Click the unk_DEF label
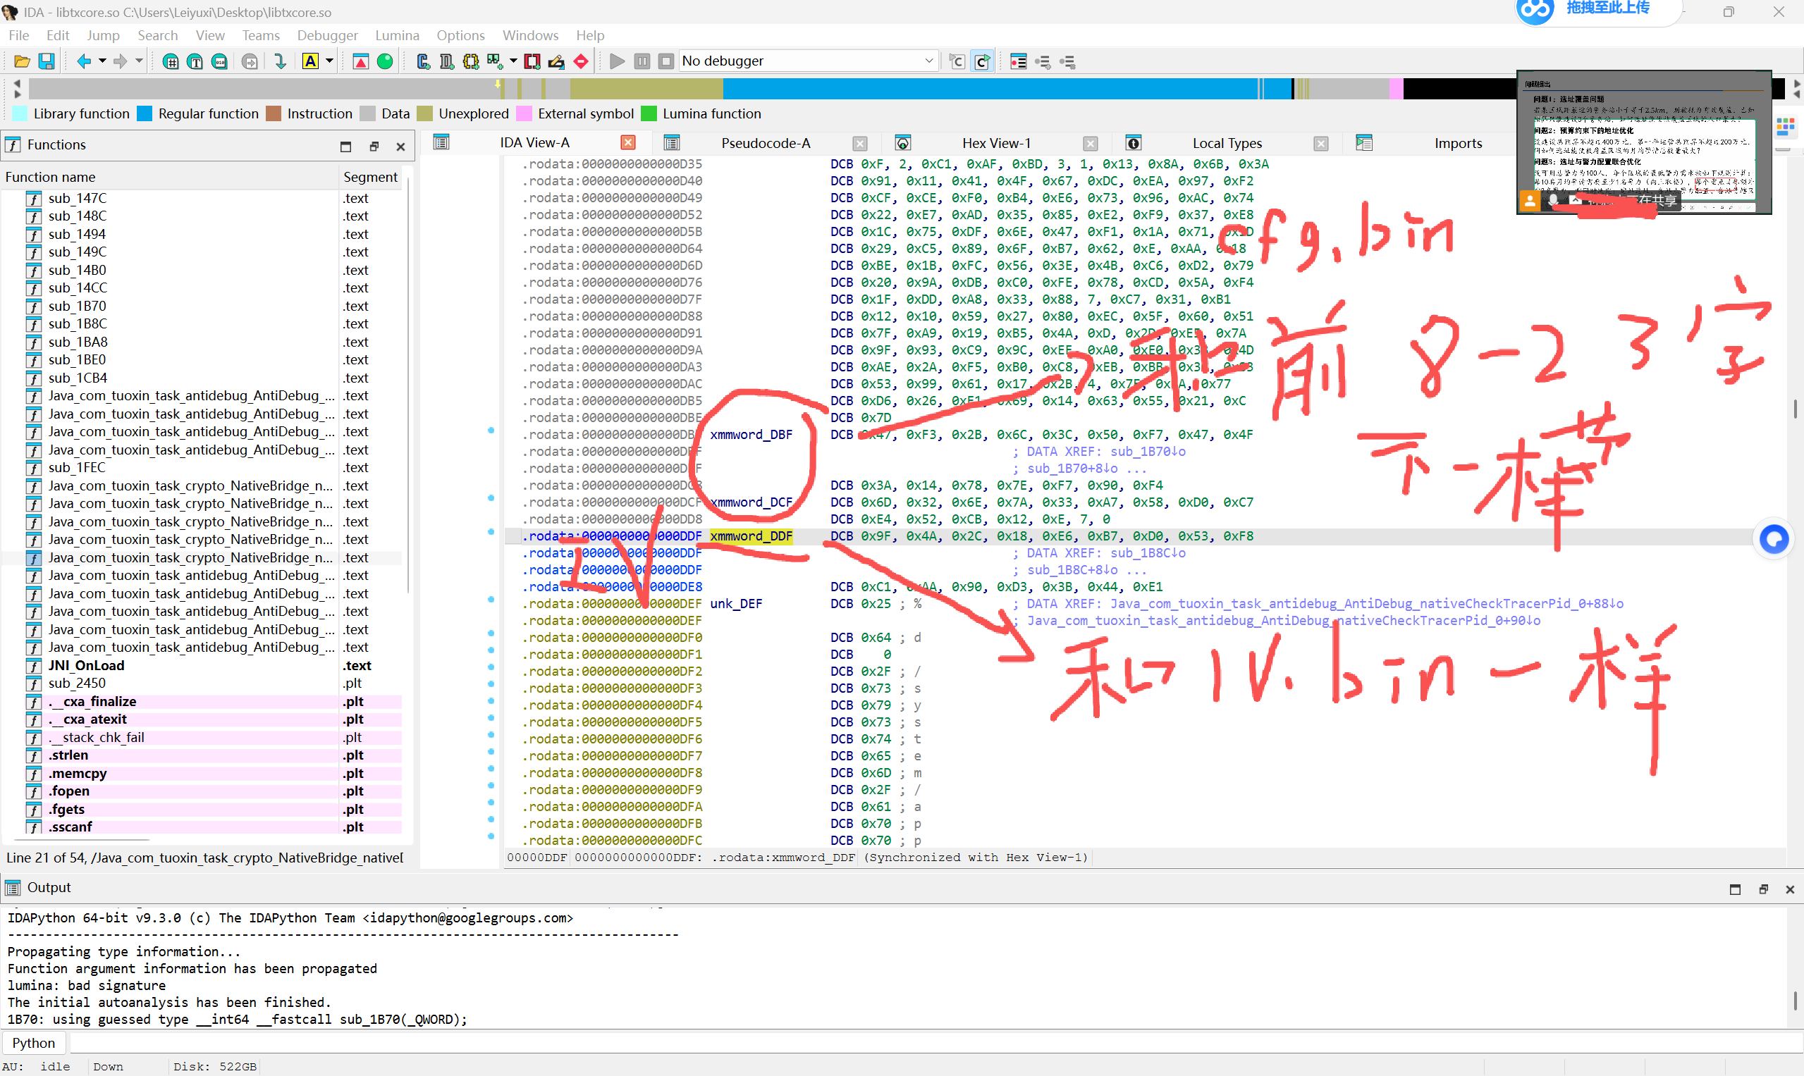 point(735,604)
